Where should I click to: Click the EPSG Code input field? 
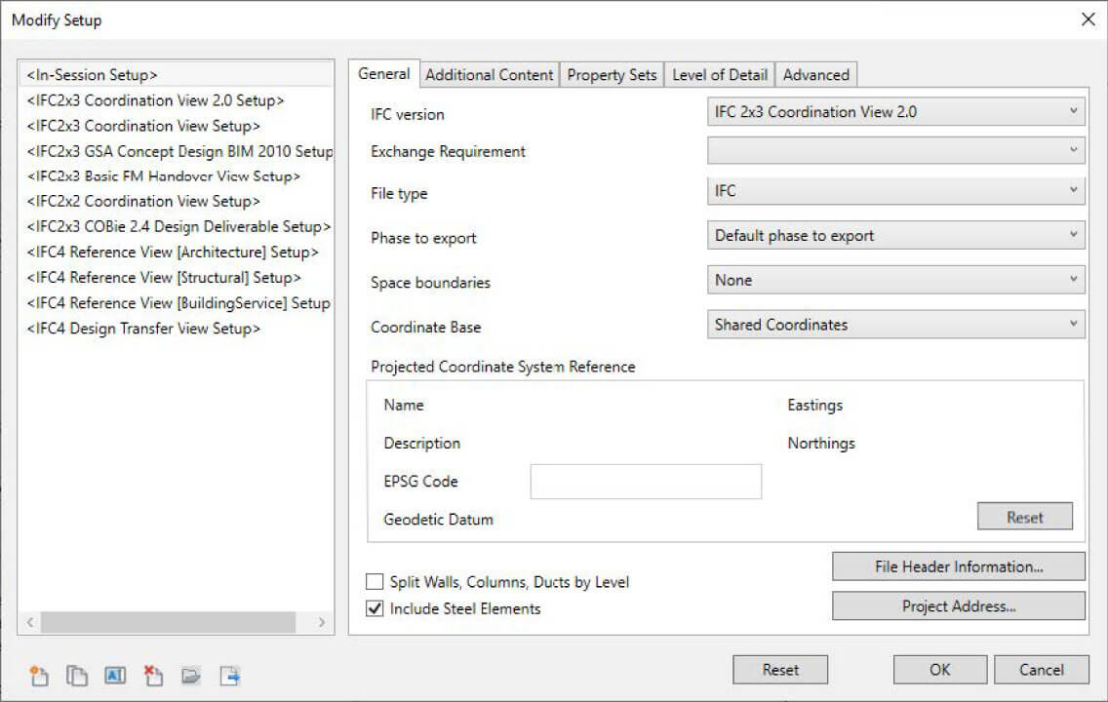pos(646,482)
